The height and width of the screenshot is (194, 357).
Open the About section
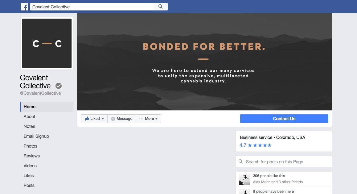click(29, 117)
